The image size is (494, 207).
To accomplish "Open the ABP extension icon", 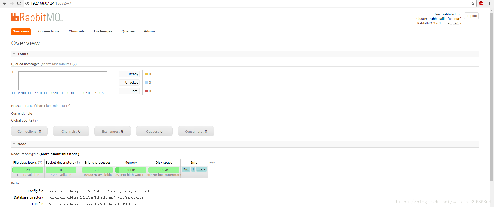I will point(481,3).
